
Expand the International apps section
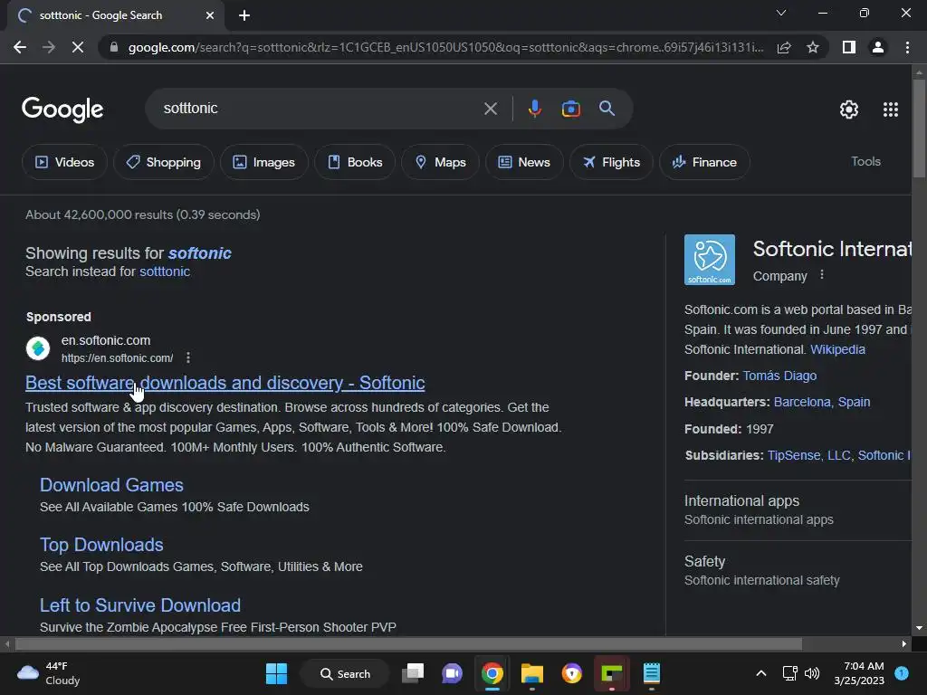click(x=798, y=510)
